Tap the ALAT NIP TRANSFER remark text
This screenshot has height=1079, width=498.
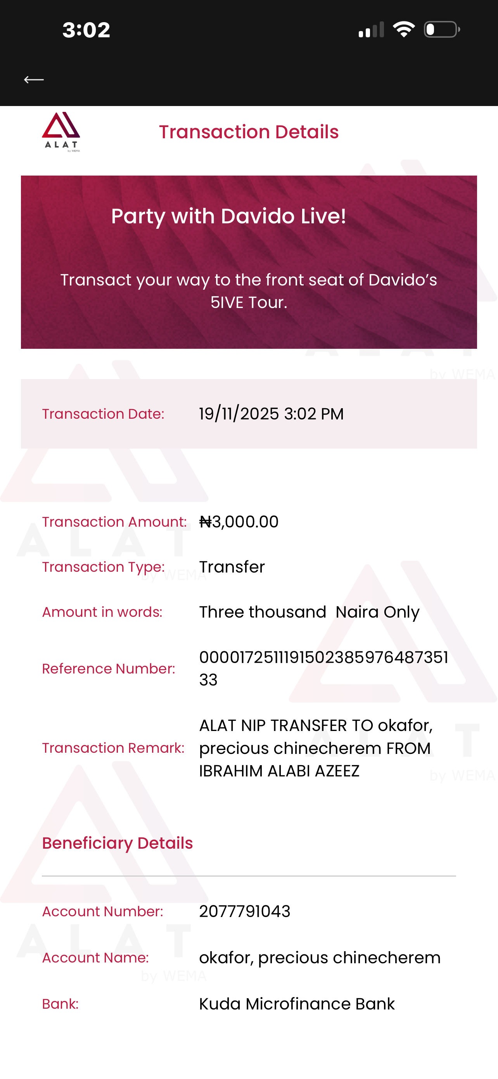tap(316, 748)
